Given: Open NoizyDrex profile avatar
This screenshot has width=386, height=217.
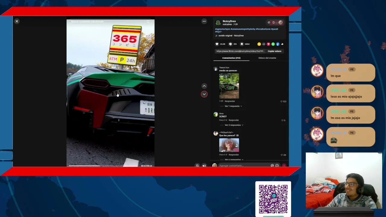Looking at the screenshot, I should pyautogui.click(x=218, y=23).
